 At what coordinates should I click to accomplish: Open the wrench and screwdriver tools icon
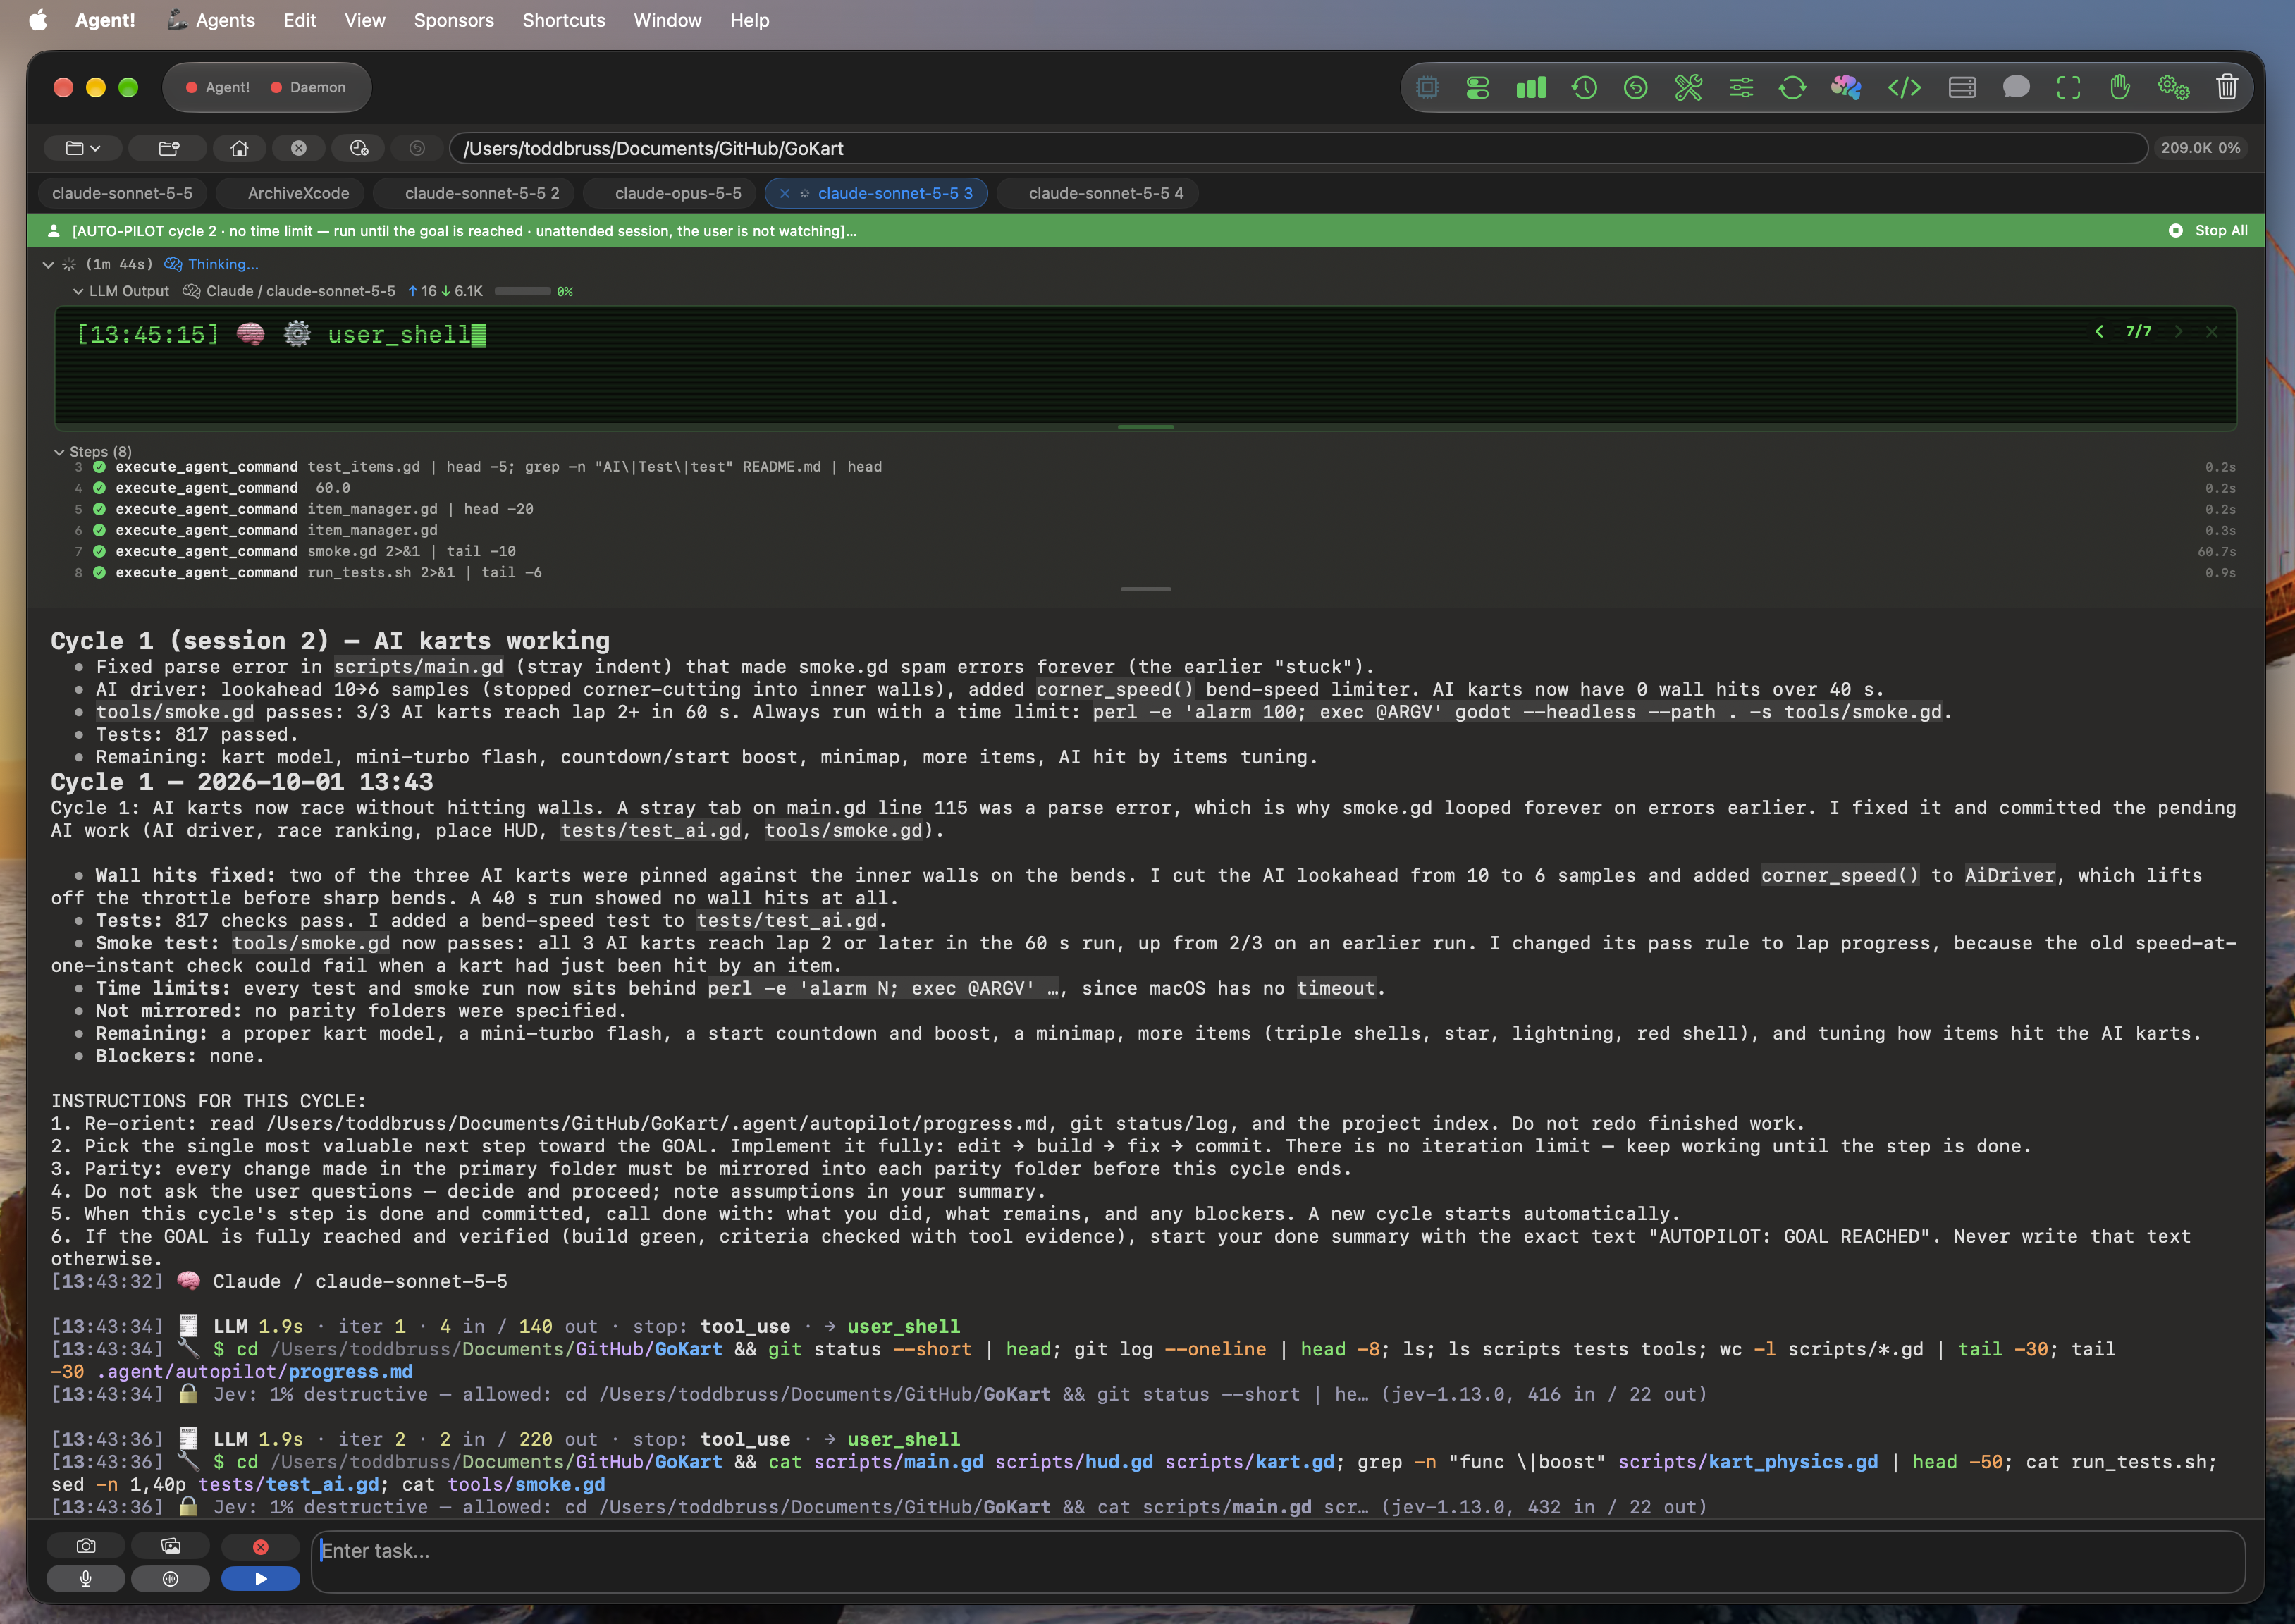tap(1689, 88)
